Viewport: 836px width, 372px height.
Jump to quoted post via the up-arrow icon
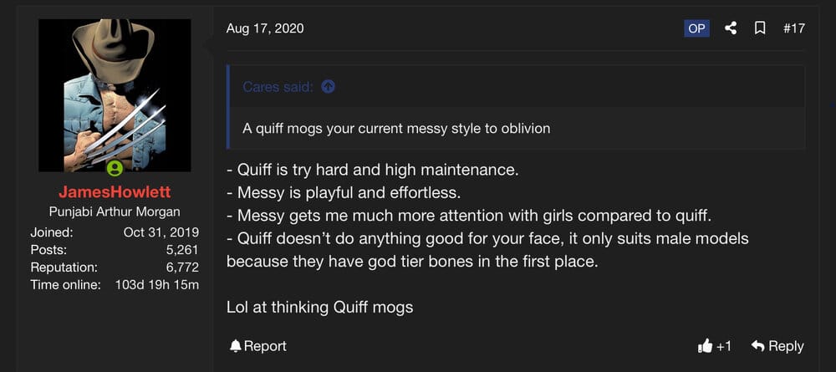(329, 86)
